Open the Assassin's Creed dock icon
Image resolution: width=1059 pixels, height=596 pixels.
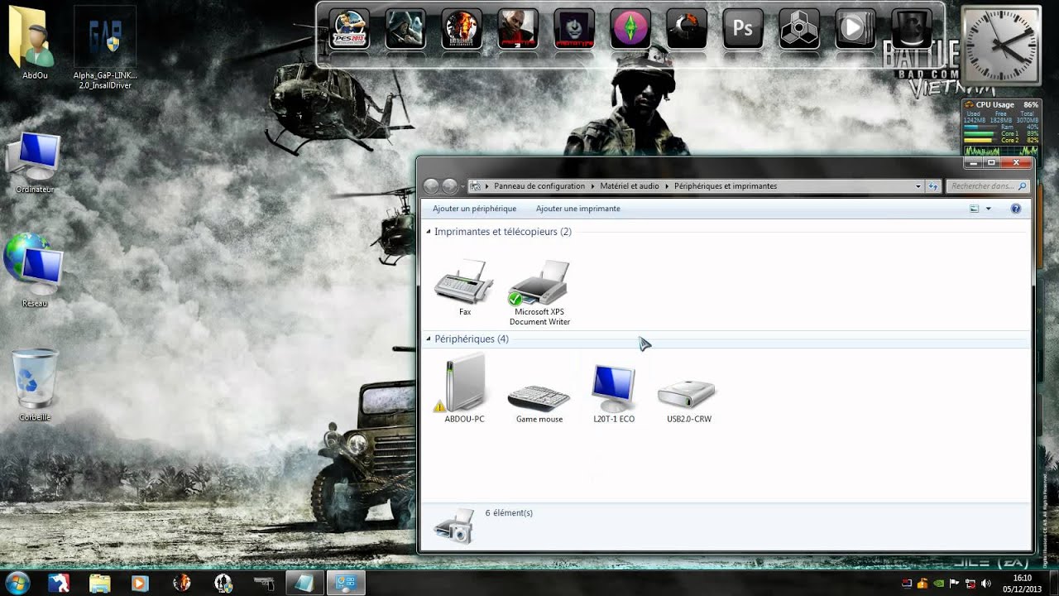coord(405,29)
